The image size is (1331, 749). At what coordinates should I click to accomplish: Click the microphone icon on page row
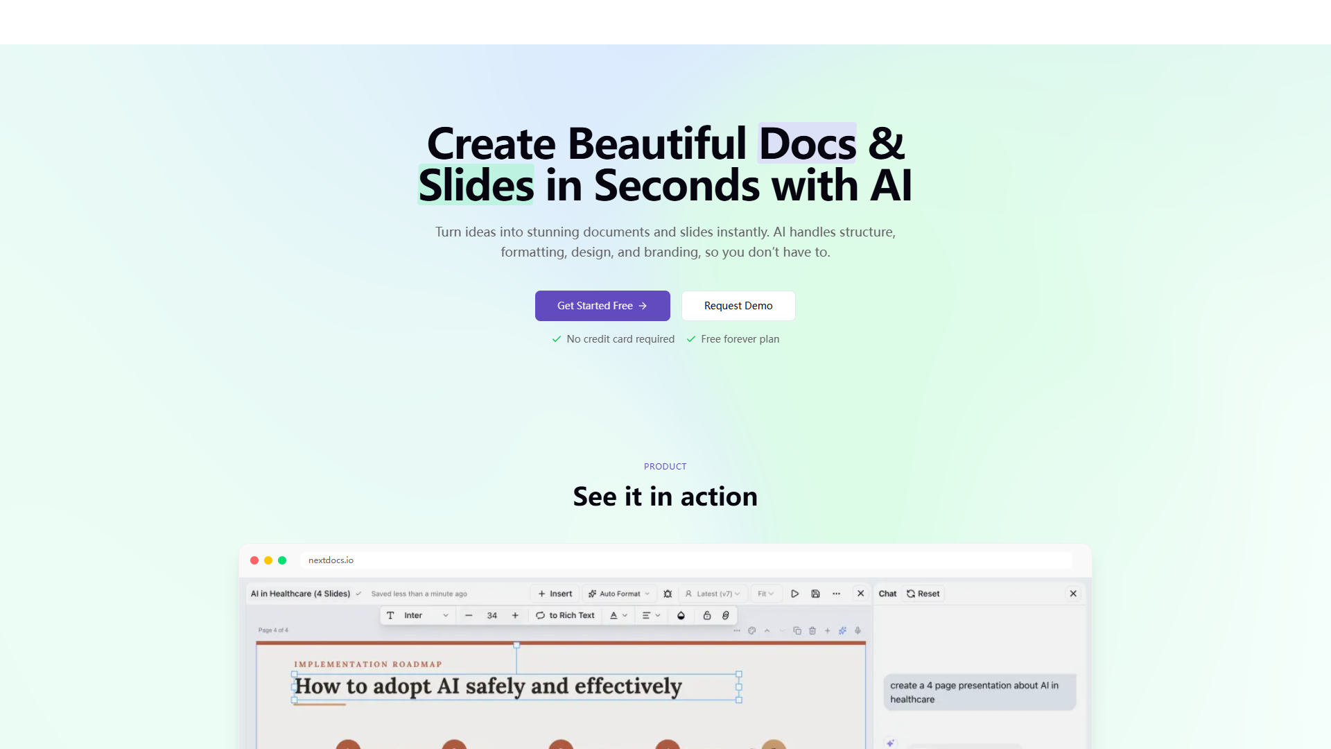858,630
